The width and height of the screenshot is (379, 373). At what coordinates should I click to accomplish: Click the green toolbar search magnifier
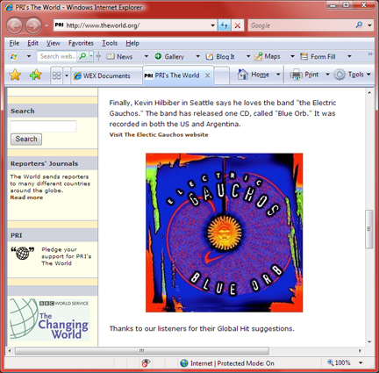(83, 56)
